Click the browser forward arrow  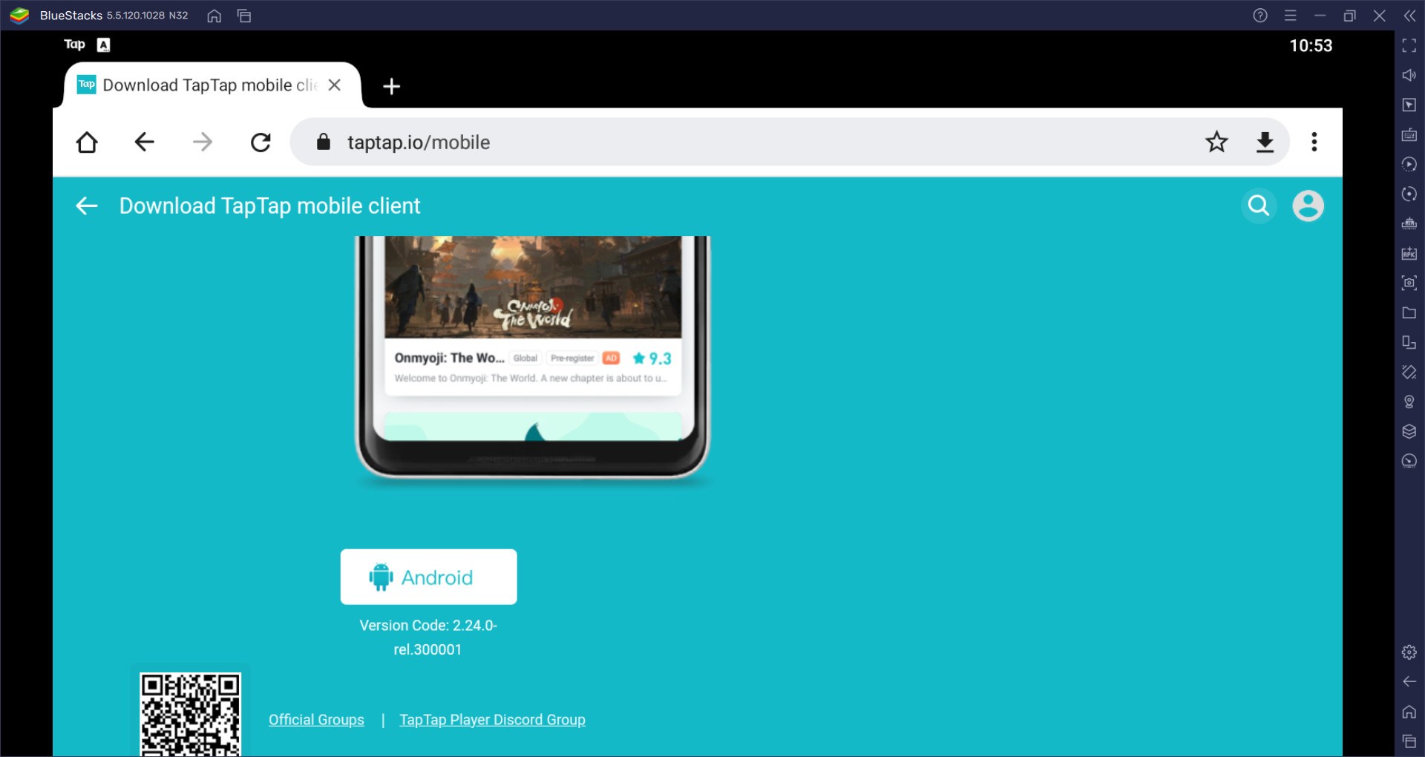tap(202, 142)
